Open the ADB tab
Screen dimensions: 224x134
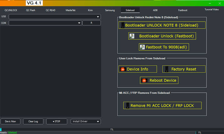pos(155,10)
